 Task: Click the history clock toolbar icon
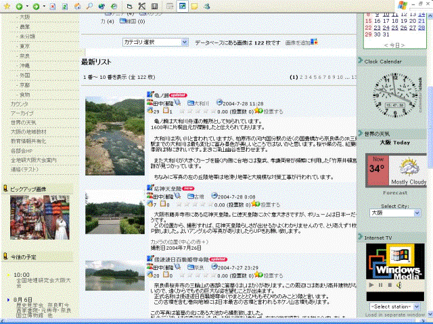(114, 6)
